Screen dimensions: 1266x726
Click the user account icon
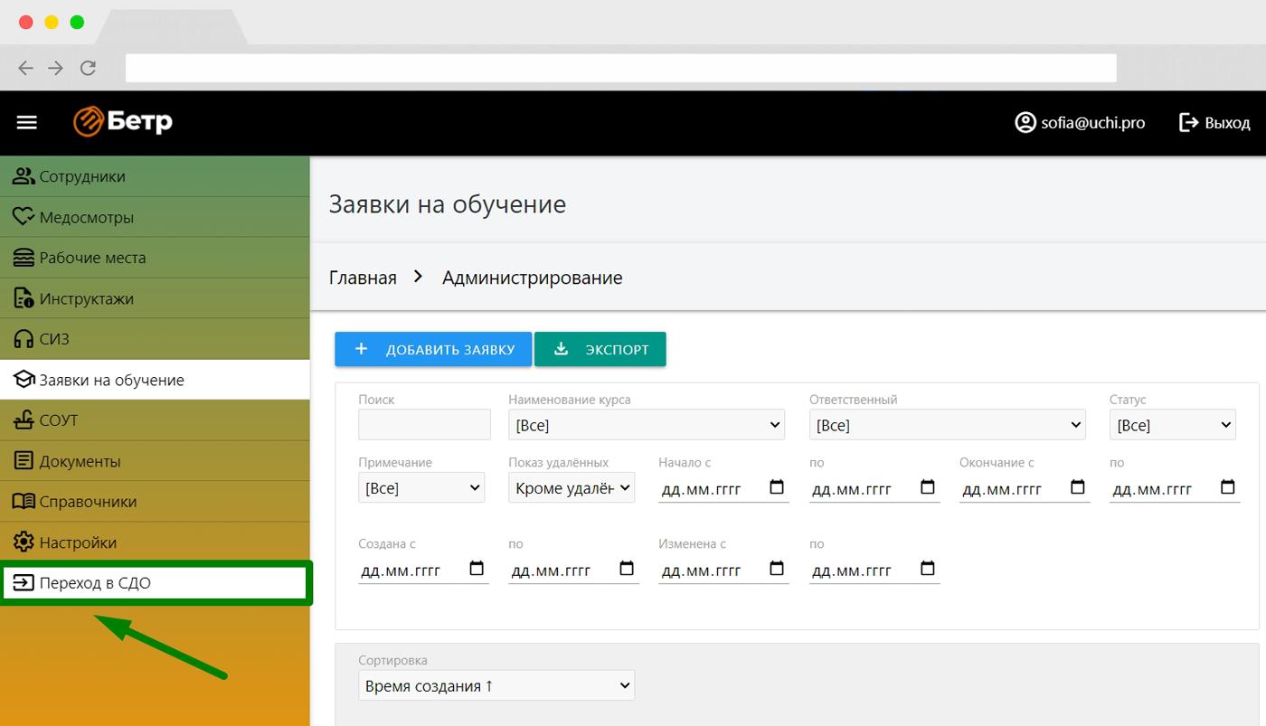[1025, 122]
